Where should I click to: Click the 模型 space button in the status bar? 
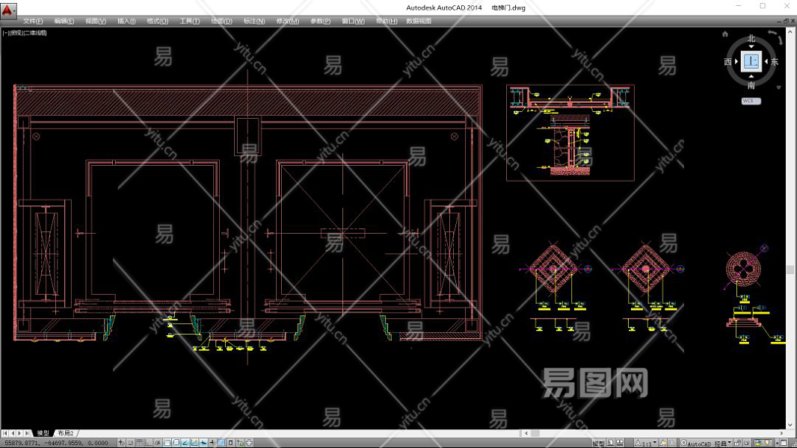(x=598, y=443)
